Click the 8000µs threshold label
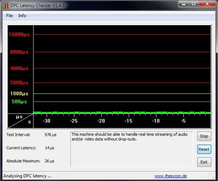Screen dimensions: 218x181 click(x=19, y=52)
